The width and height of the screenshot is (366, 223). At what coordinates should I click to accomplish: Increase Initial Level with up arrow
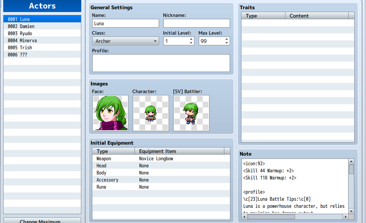pyautogui.click(x=191, y=39)
